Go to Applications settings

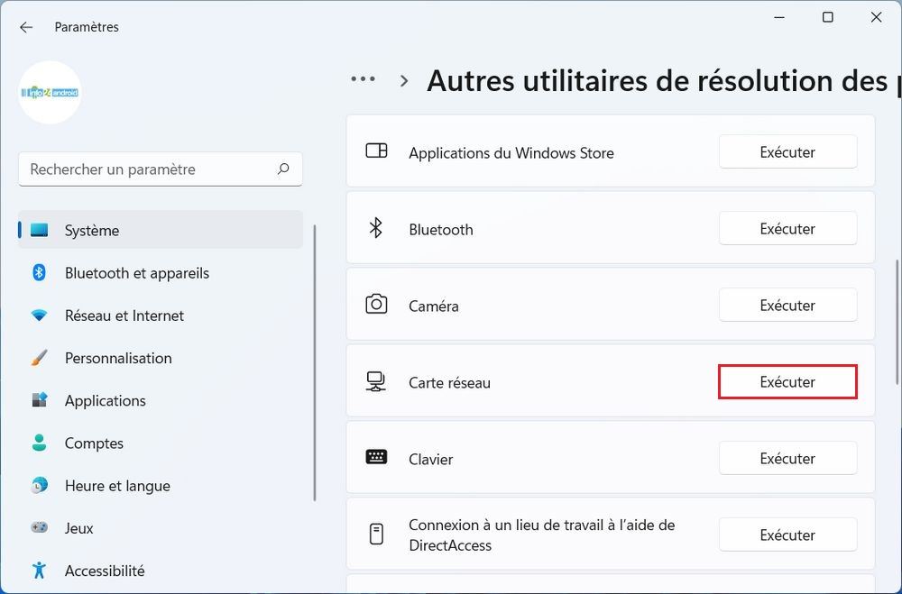click(105, 400)
